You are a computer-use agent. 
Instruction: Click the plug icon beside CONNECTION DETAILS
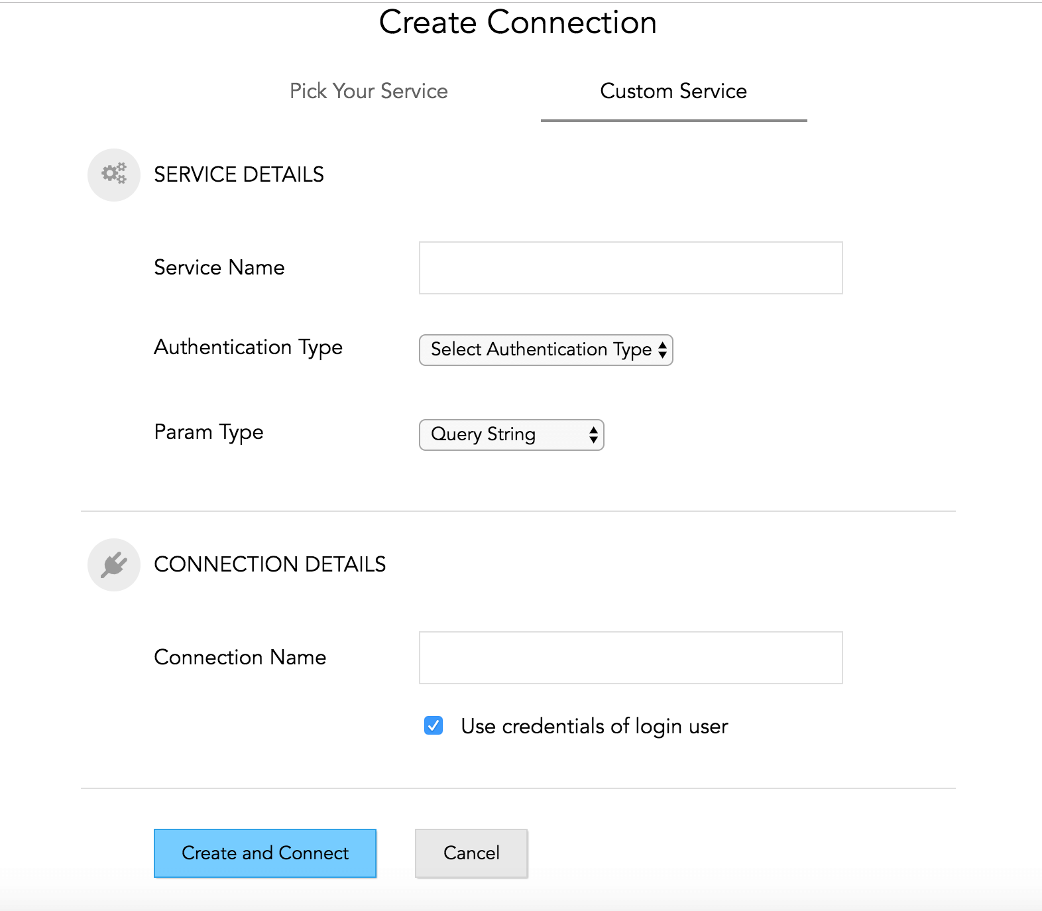(x=113, y=564)
